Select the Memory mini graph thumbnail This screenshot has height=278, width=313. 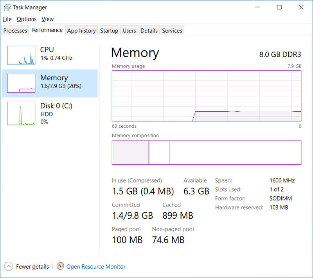(21, 83)
